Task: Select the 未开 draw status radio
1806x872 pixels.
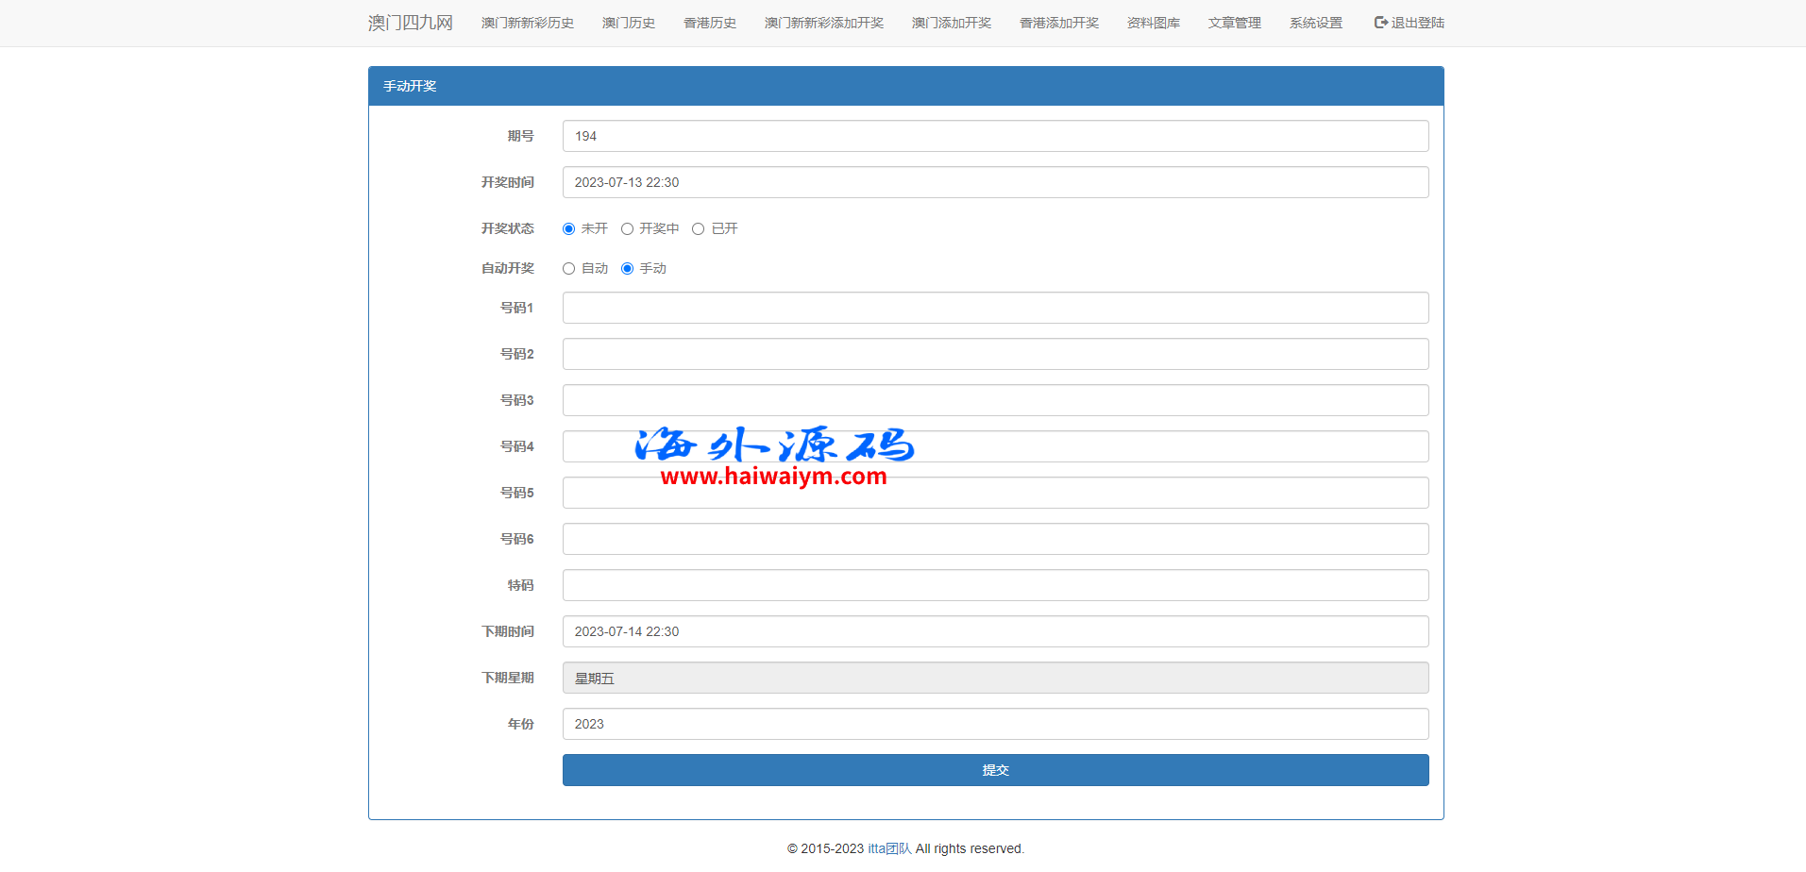Action: (x=568, y=229)
